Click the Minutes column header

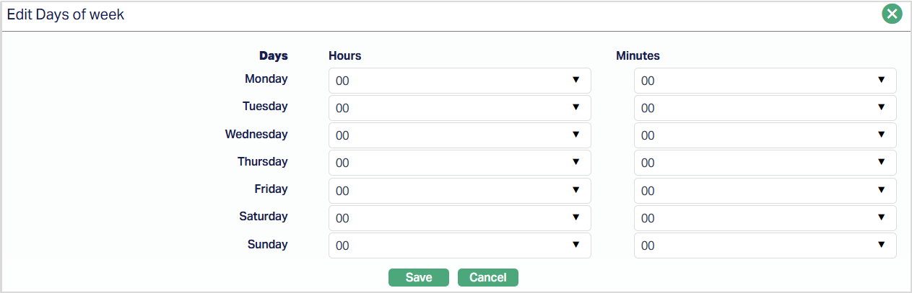[638, 55]
